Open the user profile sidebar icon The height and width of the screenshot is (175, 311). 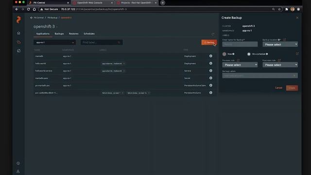(x=18, y=171)
